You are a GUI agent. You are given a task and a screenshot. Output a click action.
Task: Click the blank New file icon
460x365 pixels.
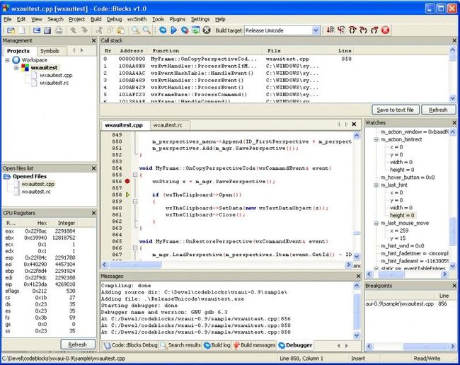pyautogui.click(x=23, y=30)
